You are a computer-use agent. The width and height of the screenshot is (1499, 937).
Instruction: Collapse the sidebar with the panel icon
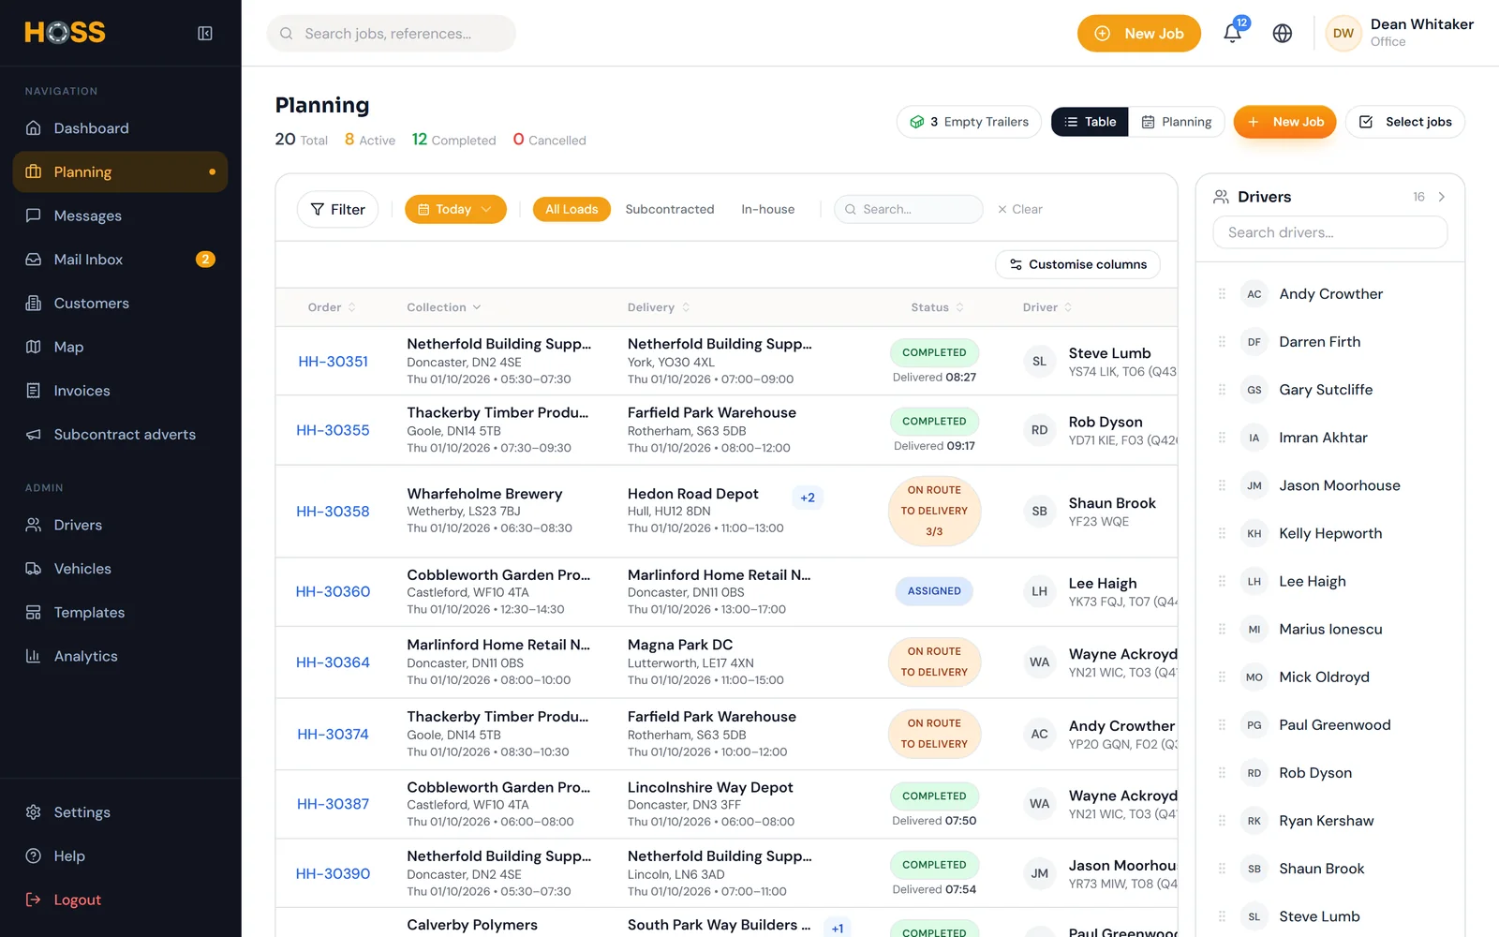(x=205, y=34)
